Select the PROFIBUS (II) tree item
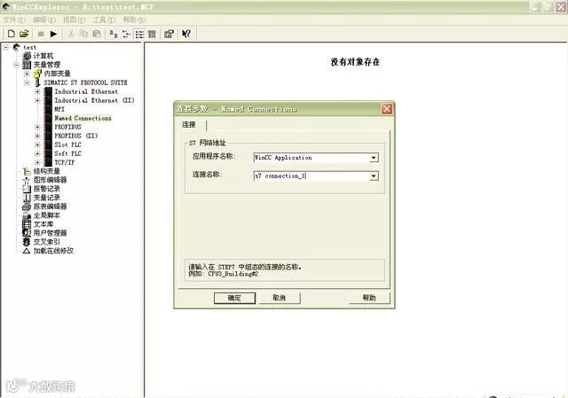This screenshot has width=568, height=398. tap(76, 136)
